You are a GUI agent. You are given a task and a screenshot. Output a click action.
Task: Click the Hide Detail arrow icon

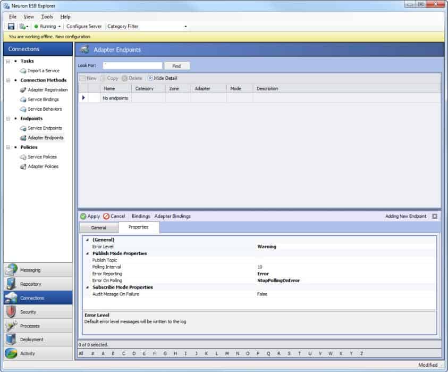tap(150, 78)
